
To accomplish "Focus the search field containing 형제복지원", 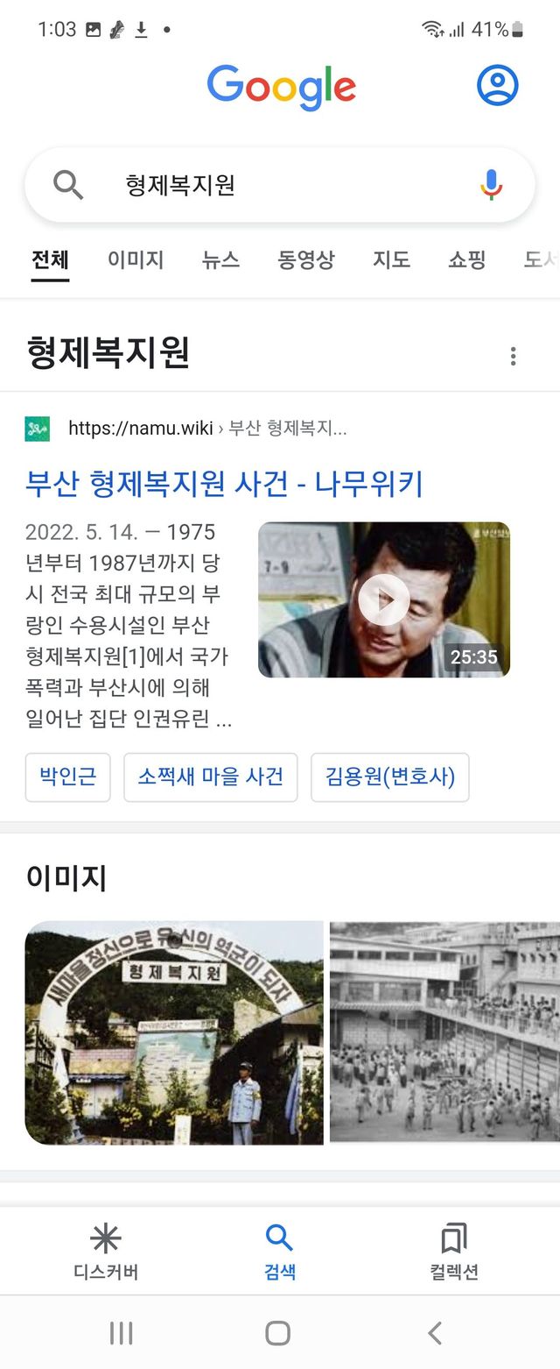I will (280, 185).
